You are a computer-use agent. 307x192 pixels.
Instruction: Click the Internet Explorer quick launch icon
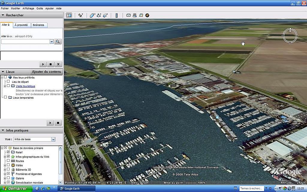[x=43, y=188]
